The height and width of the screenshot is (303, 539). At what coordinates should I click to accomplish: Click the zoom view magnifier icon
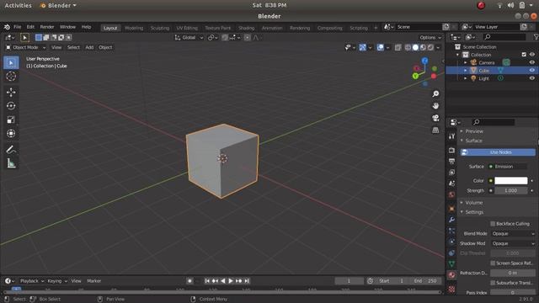coord(435,93)
